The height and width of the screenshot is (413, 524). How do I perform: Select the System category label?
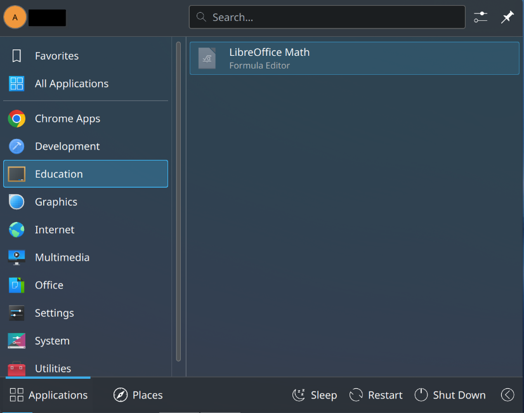[x=53, y=341]
